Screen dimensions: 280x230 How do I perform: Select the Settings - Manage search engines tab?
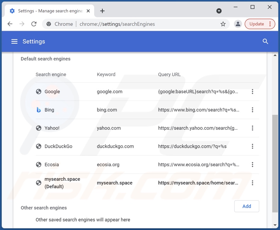[50, 11]
